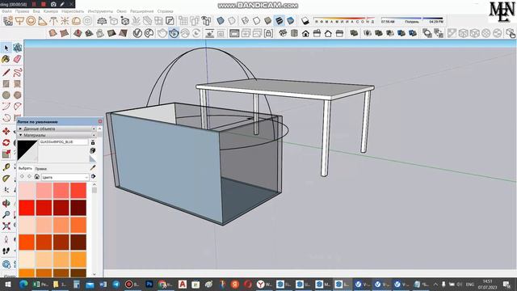This screenshot has width=517, height=291.
Task: Select the Freehand squiggle tool
Action: pos(17,72)
